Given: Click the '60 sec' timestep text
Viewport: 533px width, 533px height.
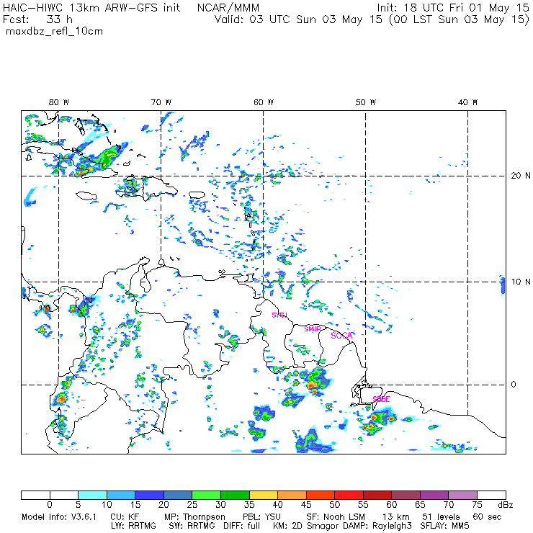Looking at the screenshot, I should [487, 517].
